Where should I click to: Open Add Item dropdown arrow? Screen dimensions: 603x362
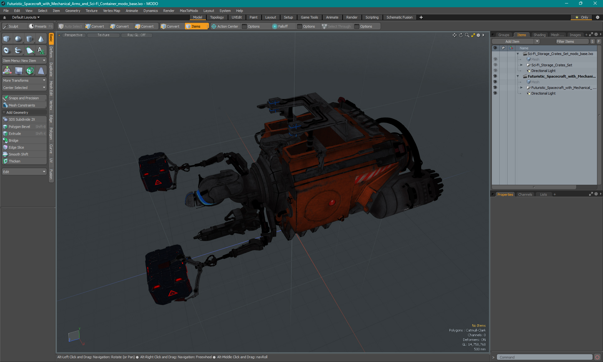[537, 41]
